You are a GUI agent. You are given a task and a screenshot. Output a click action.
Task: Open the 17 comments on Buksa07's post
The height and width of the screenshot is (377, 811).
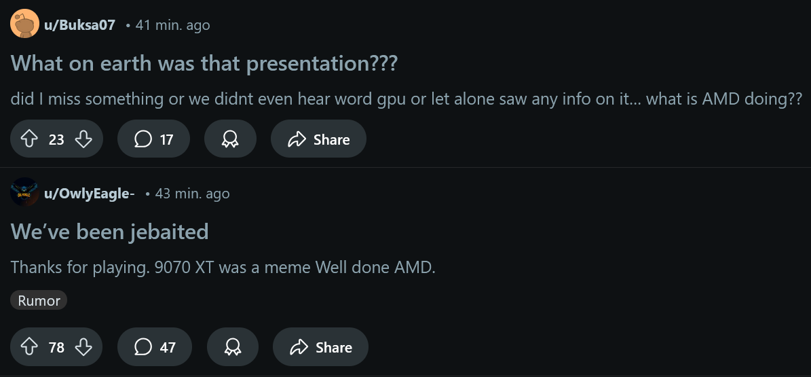click(153, 139)
